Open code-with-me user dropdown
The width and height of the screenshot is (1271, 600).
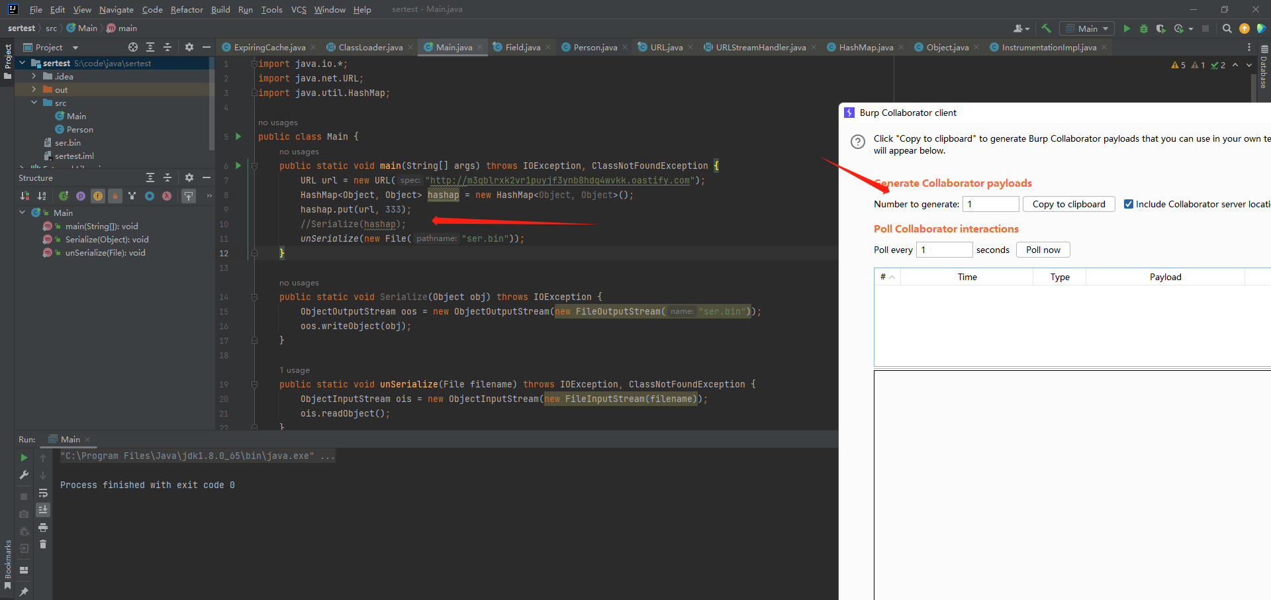[x=1021, y=28]
